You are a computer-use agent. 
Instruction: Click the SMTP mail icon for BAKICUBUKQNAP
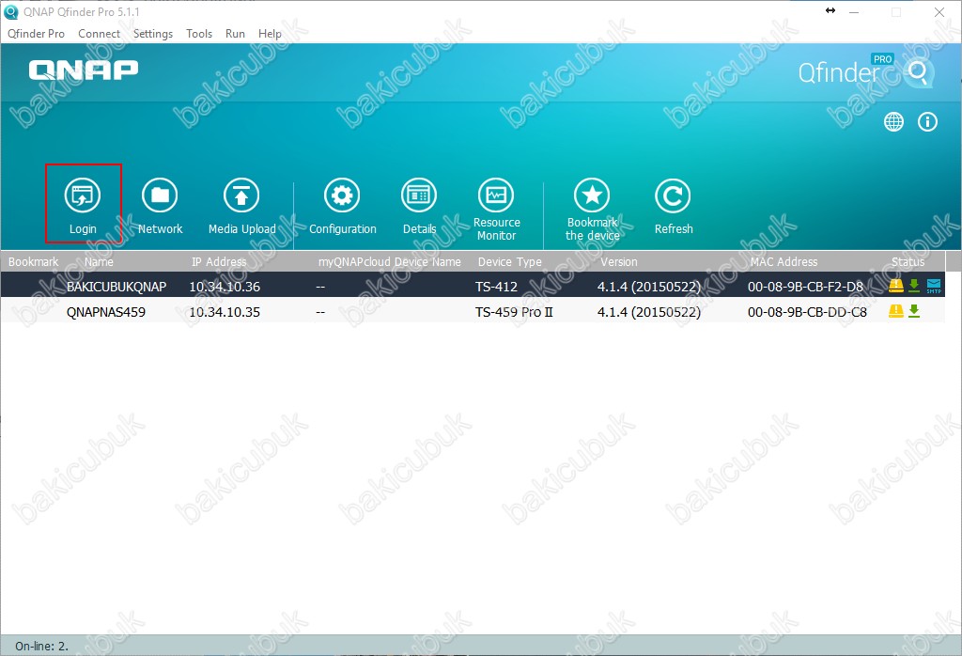(x=934, y=286)
